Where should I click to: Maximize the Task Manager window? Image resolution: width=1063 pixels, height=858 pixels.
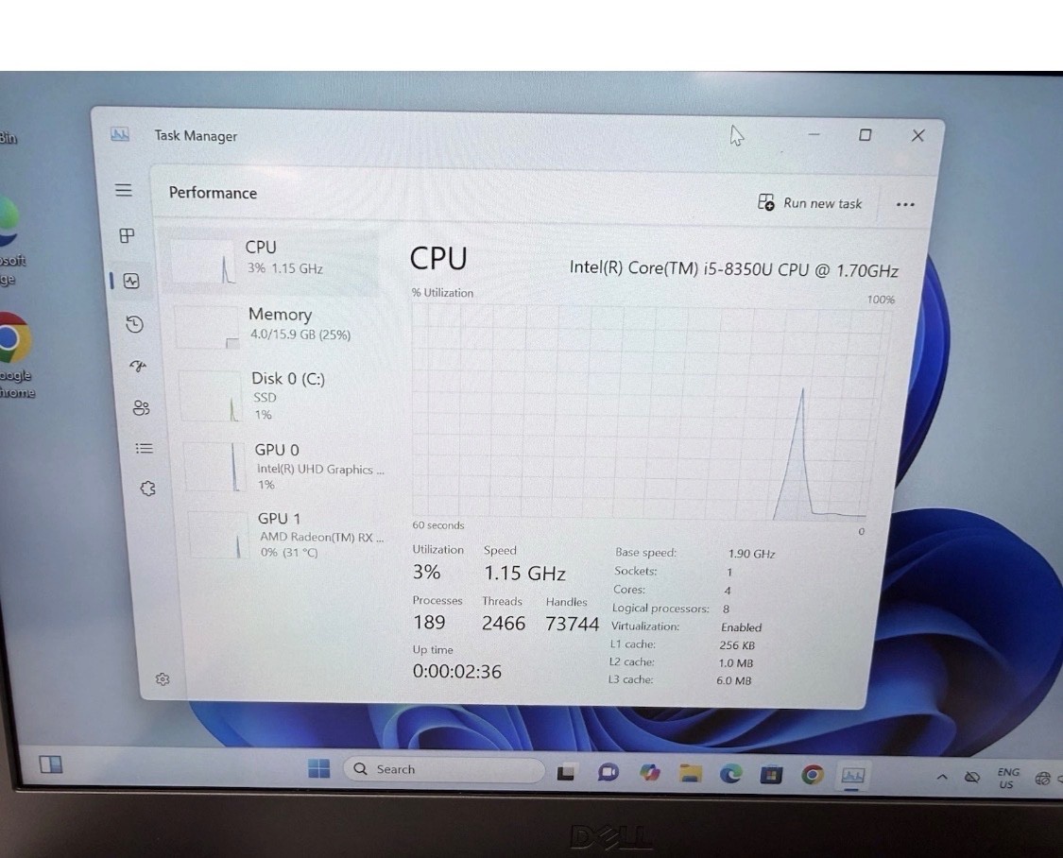pyautogui.click(x=865, y=135)
